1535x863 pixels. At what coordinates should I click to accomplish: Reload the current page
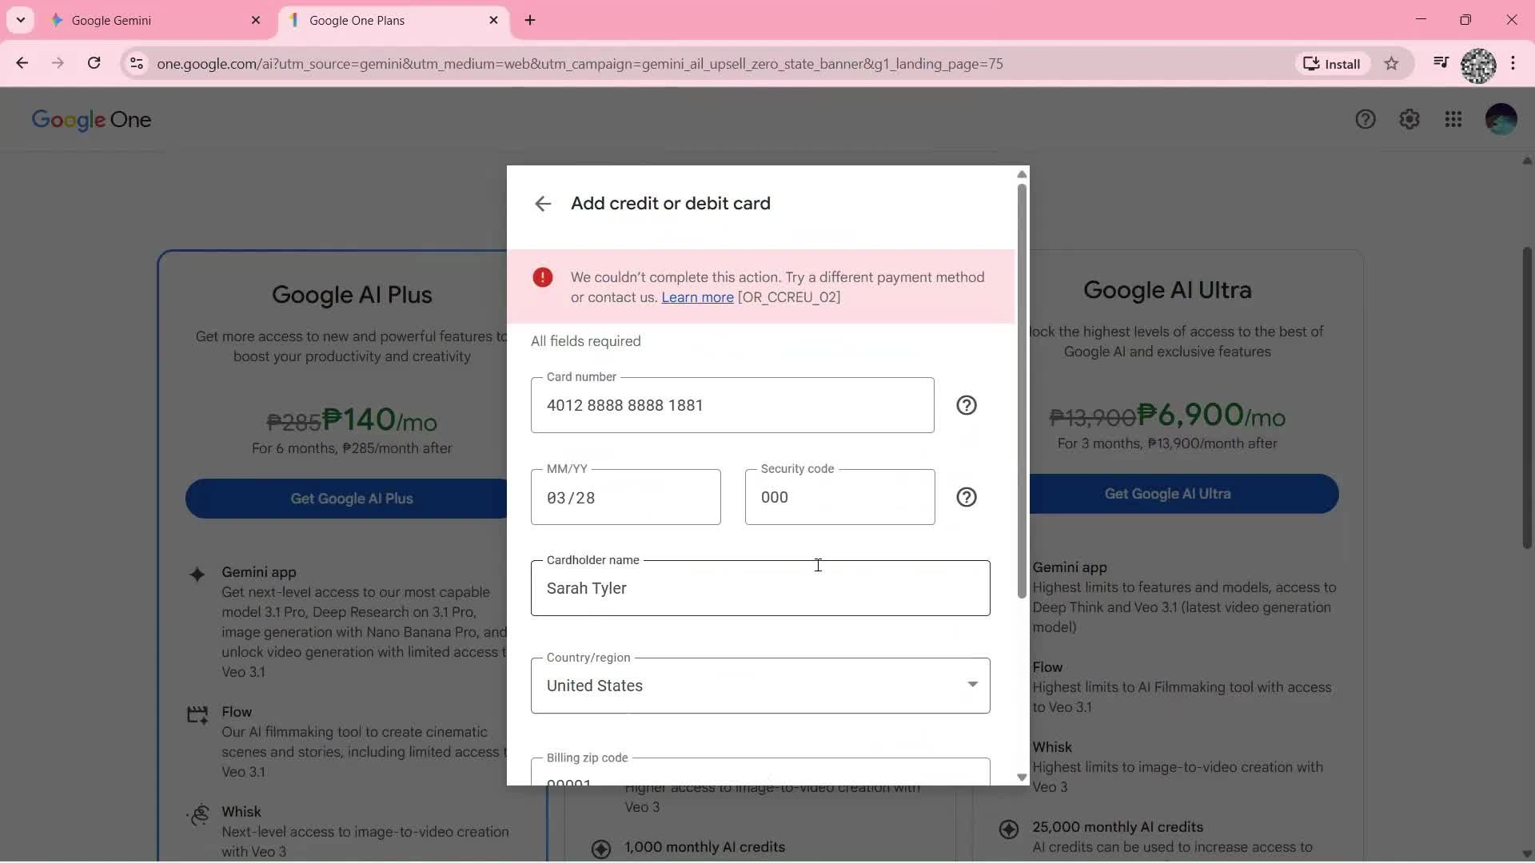click(94, 63)
